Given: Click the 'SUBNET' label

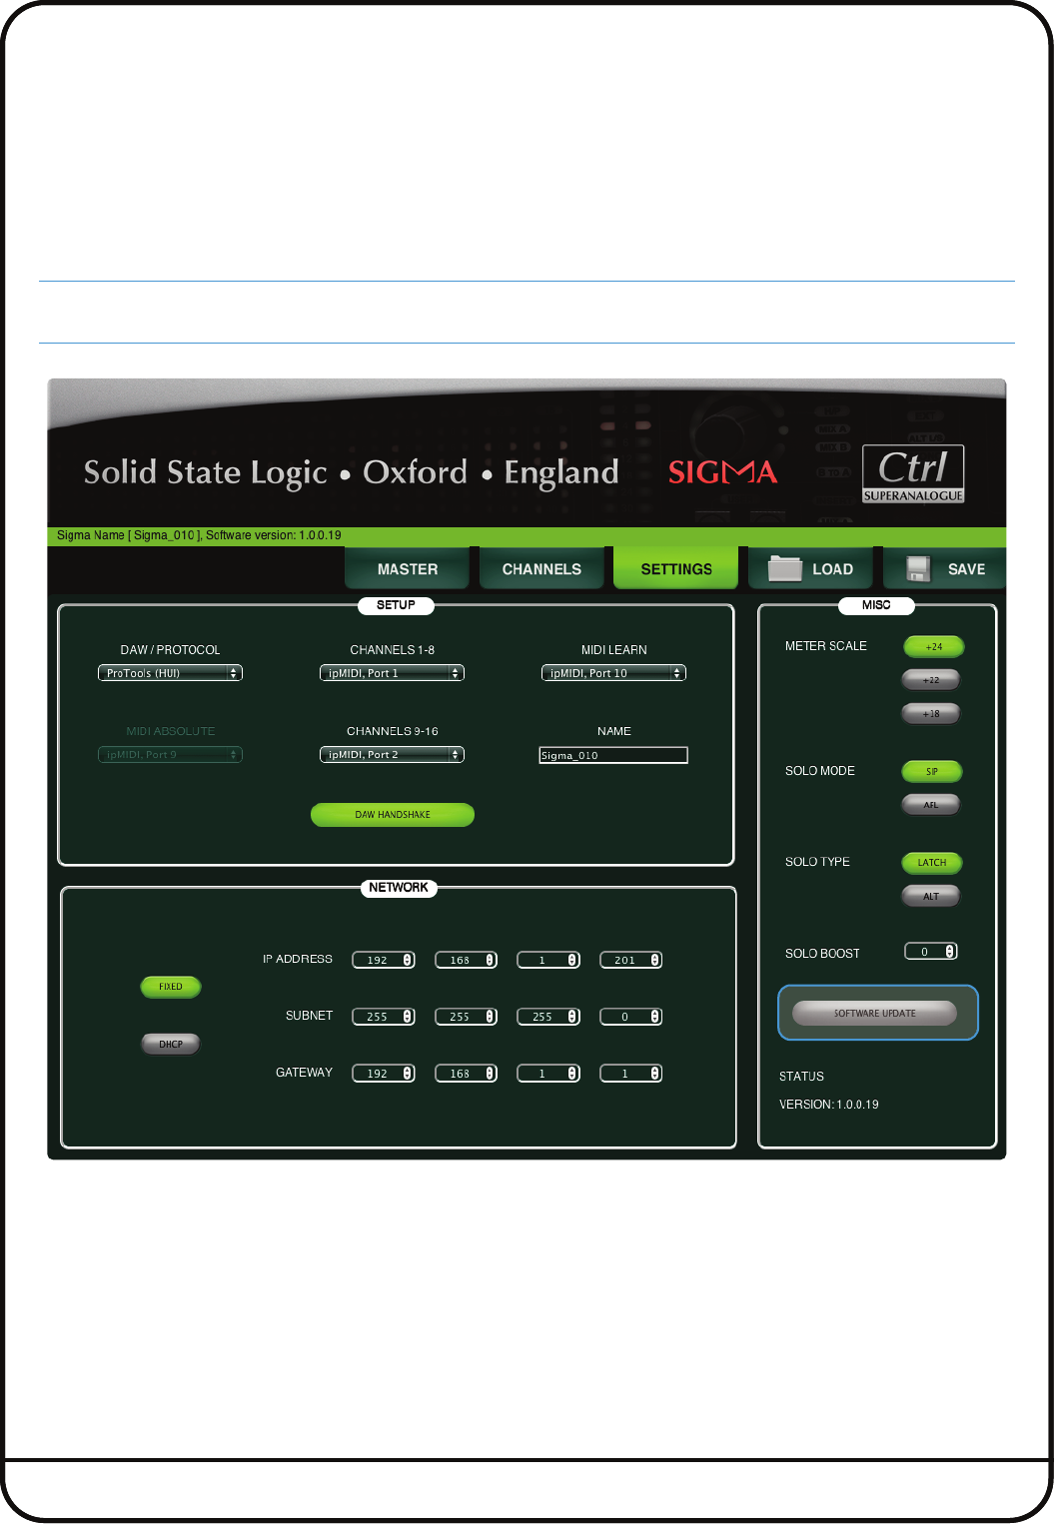Looking at the screenshot, I should pyautogui.click(x=309, y=1016).
